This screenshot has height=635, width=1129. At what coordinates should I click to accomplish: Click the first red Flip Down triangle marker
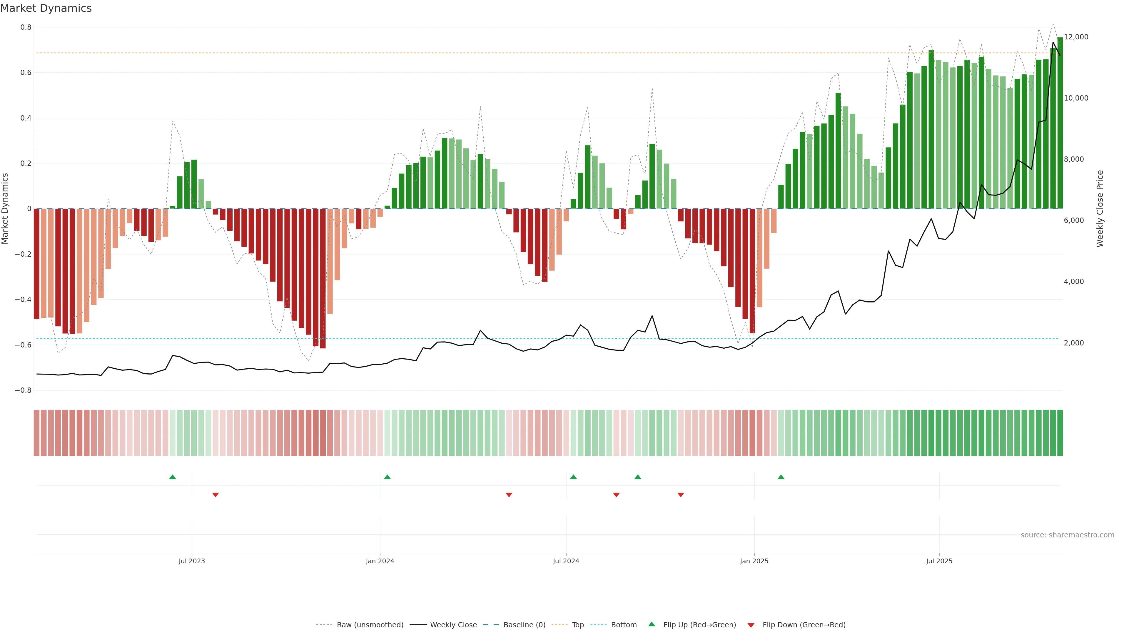[215, 495]
